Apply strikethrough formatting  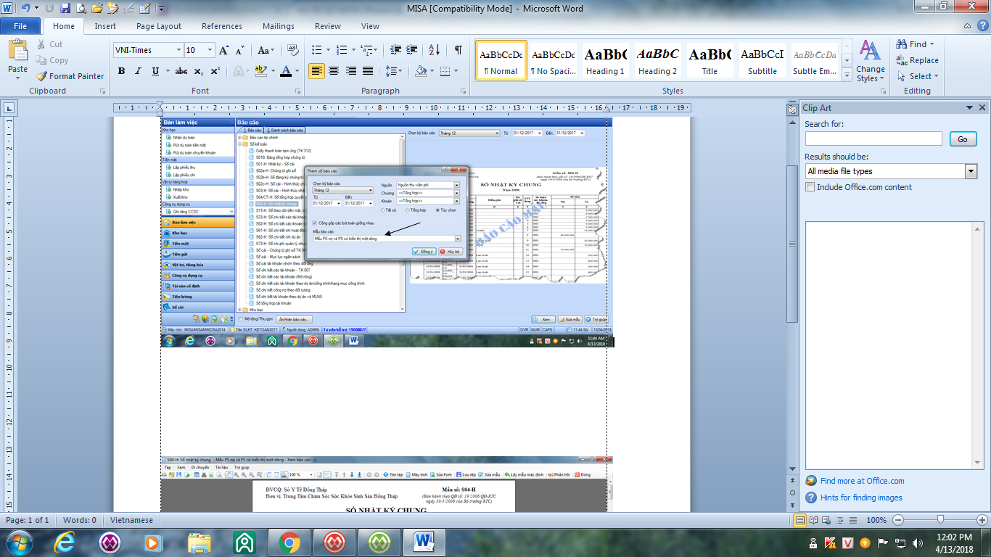[181, 71]
